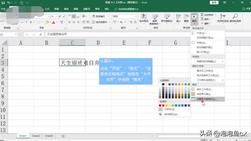
Task: Decrease font size with the smaller A icon
Action: point(64,16)
